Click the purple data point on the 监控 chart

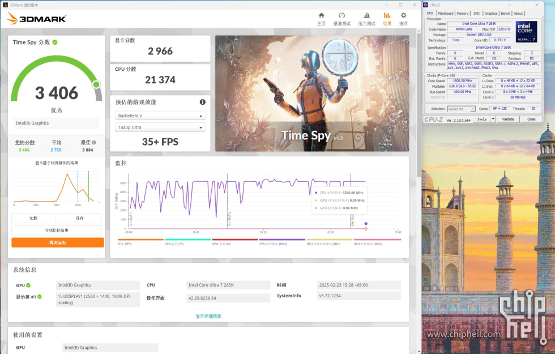pyautogui.click(x=366, y=224)
